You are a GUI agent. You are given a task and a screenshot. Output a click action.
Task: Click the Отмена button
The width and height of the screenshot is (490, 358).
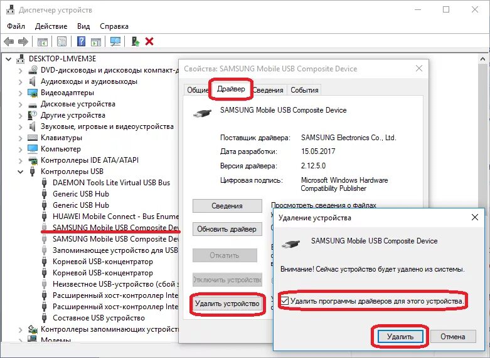[453, 337]
